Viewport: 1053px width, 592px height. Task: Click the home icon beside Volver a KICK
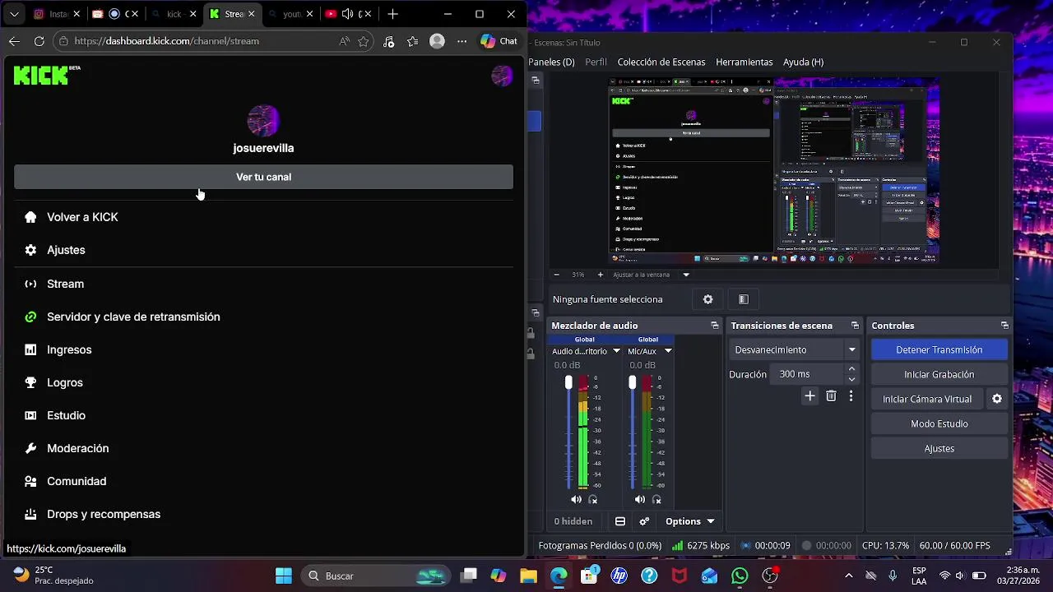coord(30,217)
